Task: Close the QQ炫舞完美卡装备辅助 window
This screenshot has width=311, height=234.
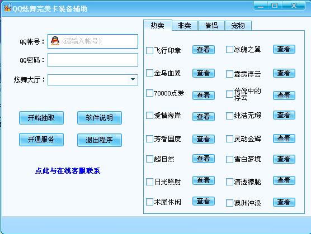Action: [x=294, y=6]
